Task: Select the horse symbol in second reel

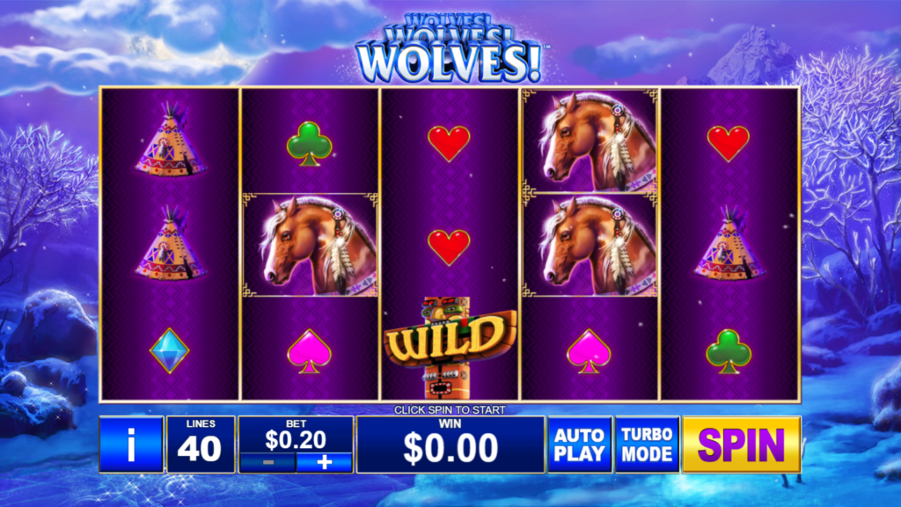Action: tap(310, 246)
